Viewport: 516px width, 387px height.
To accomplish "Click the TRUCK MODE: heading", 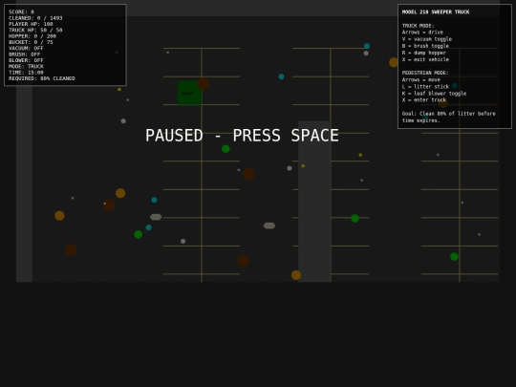I will [418, 26].
